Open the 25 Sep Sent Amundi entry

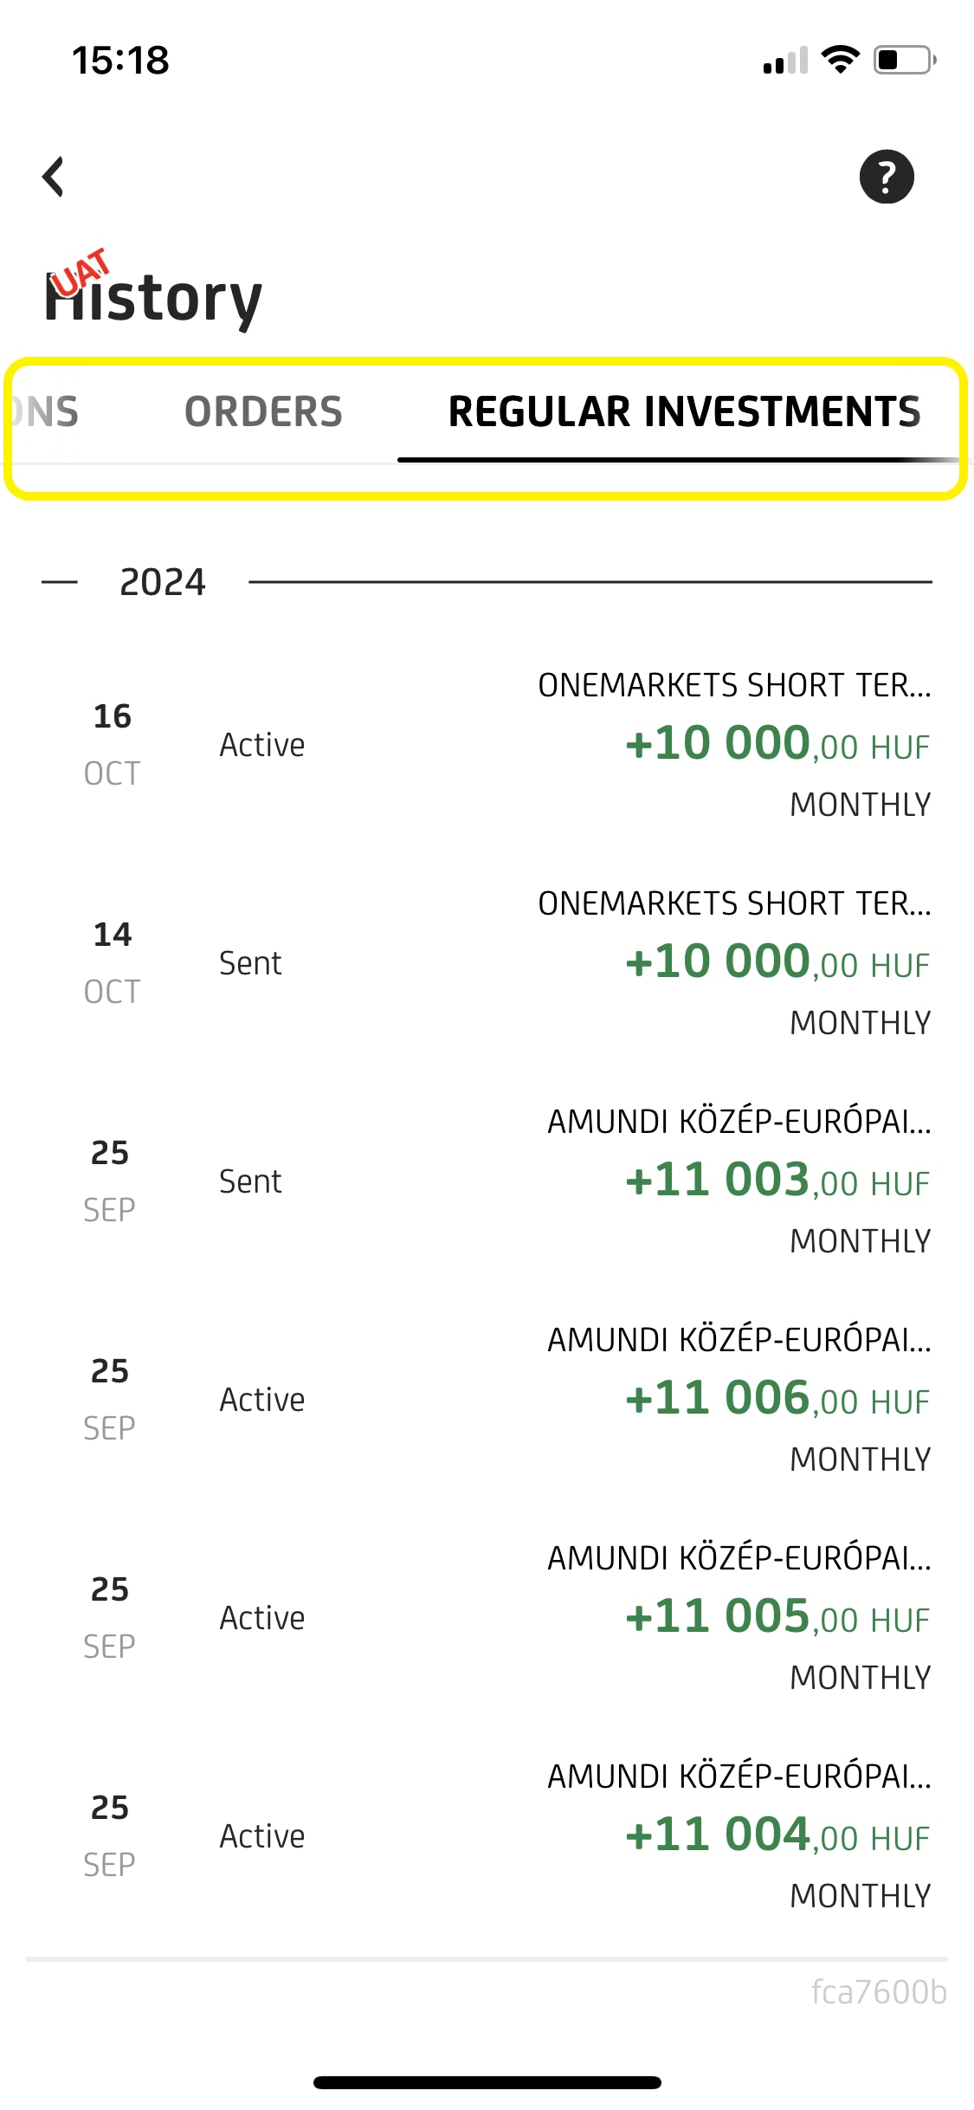[x=487, y=1181]
